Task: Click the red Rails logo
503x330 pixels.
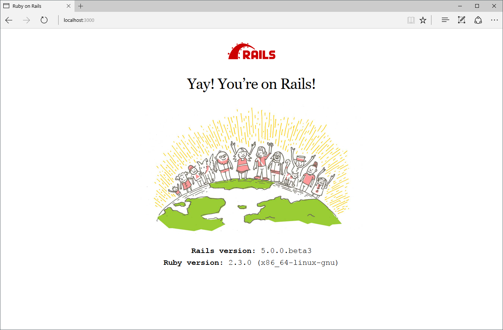Action: point(252,51)
